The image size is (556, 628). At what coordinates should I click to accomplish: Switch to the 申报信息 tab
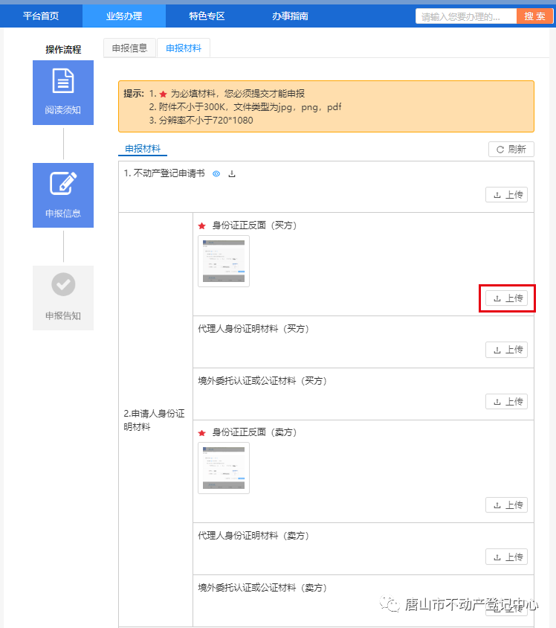click(x=129, y=48)
